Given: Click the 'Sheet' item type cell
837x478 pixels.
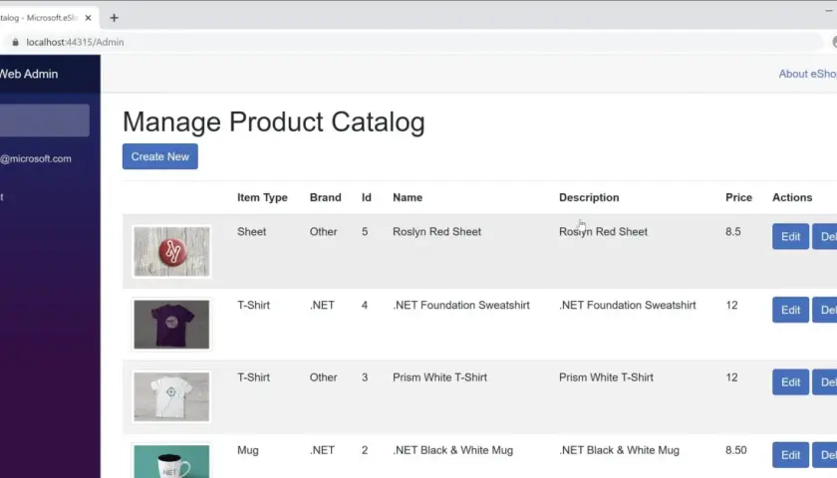Looking at the screenshot, I should pos(251,231).
